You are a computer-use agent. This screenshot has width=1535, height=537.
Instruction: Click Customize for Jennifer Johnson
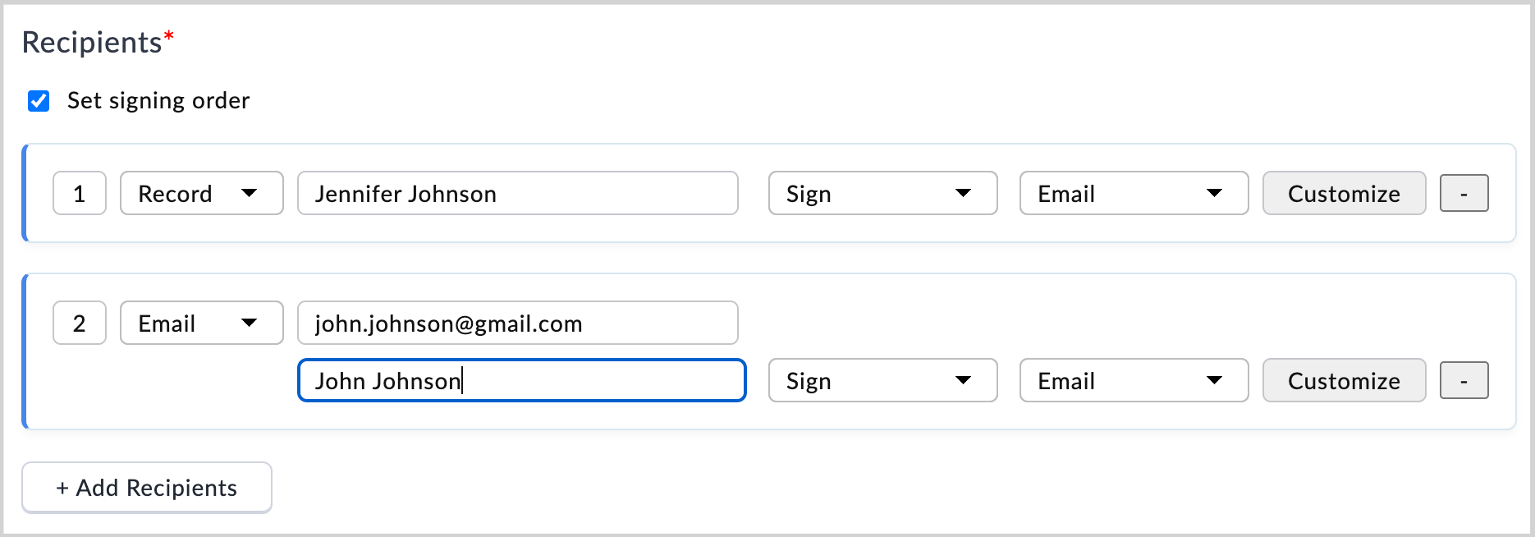coord(1344,194)
